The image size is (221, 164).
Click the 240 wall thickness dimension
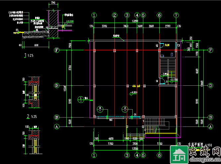(x=53, y=3)
